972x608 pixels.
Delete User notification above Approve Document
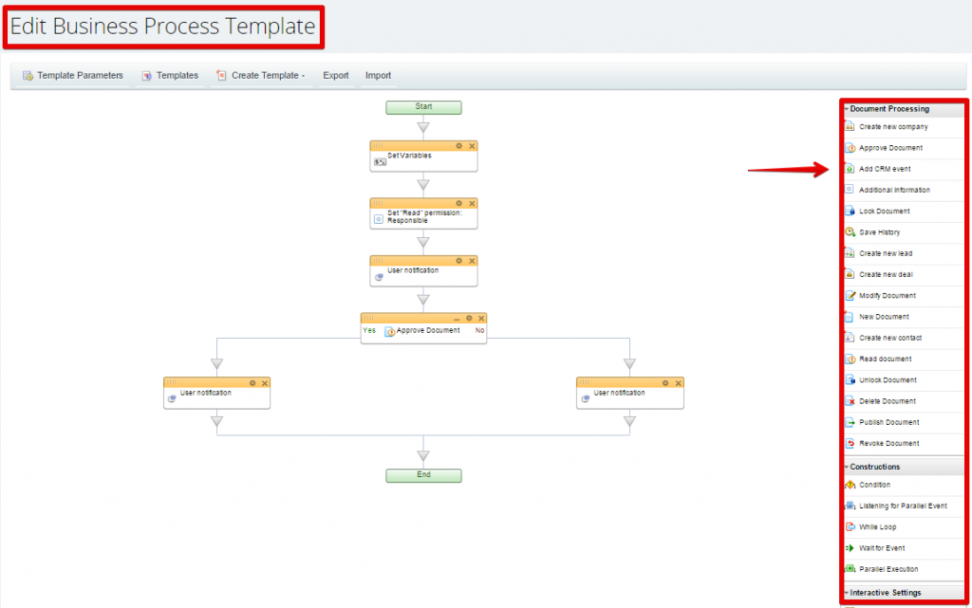click(472, 261)
